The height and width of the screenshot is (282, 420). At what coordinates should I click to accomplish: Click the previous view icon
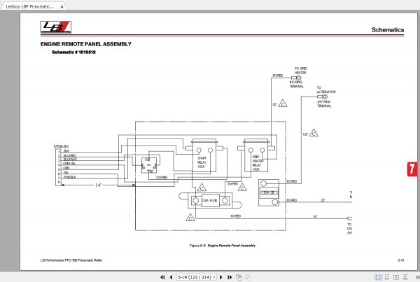pos(239,277)
